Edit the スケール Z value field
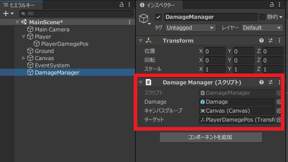Viewport: 288px width, 162px height. click(x=273, y=69)
